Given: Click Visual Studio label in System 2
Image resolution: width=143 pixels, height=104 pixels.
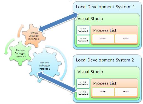Looking at the screenshot, I should pos(90,72).
